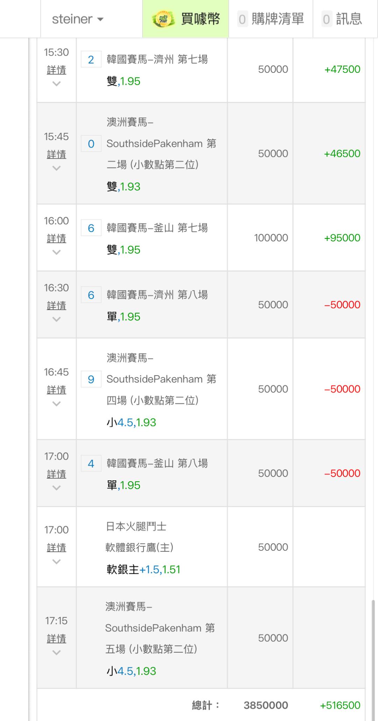Viewport: 378px width, 721px height.
Task: Expand the 15:45 bet details chevron
Action: coord(56,168)
